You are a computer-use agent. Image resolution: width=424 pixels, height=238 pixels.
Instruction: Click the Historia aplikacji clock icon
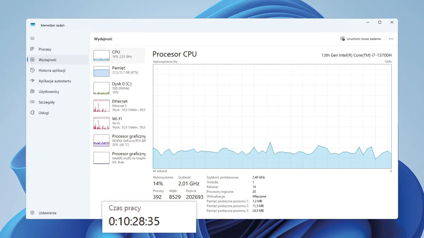coord(32,70)
